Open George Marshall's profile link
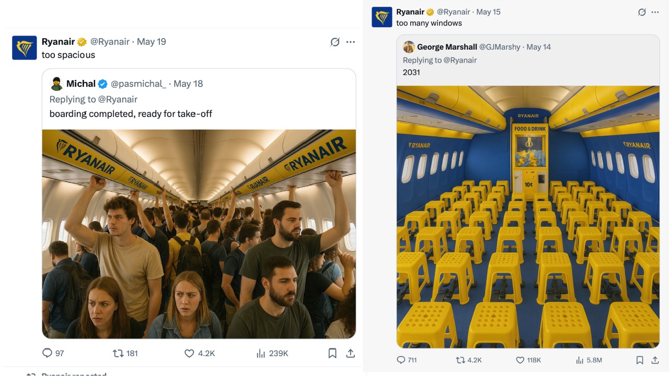Screen dimensions: 669x376 tap(446, 47)
